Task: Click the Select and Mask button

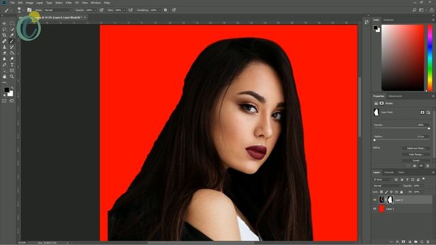Action: pyautogui.click(x=416, y=148)
